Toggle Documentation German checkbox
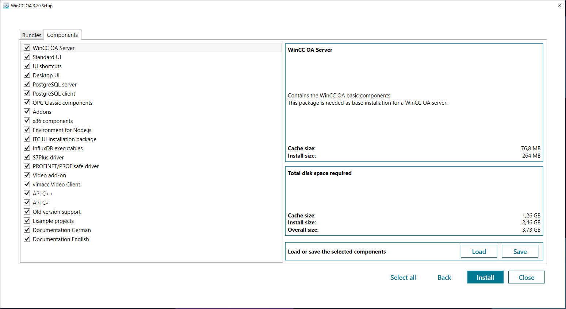The image size is (566, 309). [x=27, y=230]
